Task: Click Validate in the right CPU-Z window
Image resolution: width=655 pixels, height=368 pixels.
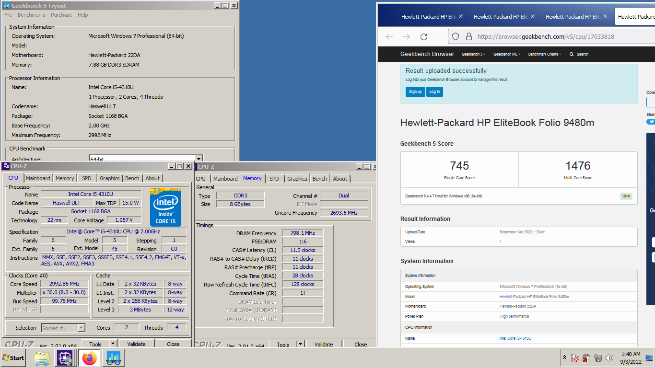Action: point(324,344)
